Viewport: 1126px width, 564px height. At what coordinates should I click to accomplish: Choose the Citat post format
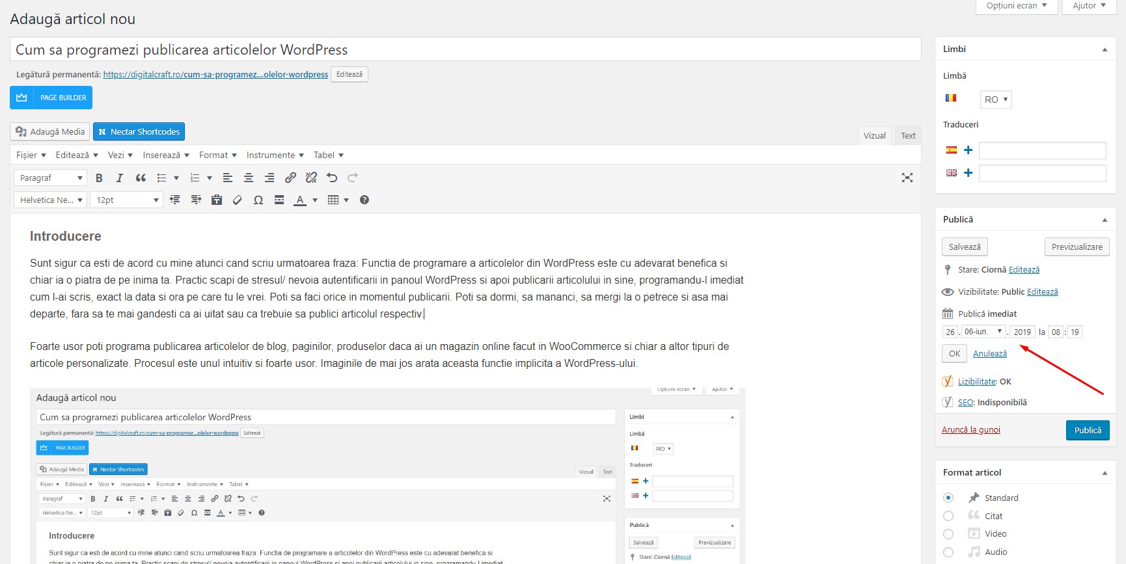pos(948,516)
